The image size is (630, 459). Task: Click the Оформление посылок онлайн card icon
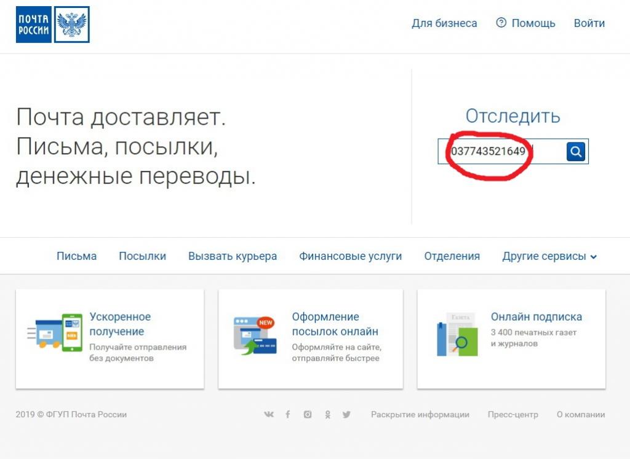253,335
